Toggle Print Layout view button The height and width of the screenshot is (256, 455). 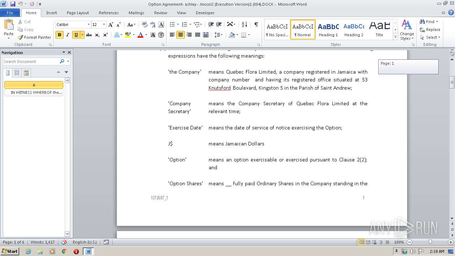click(x=362, y=242)
